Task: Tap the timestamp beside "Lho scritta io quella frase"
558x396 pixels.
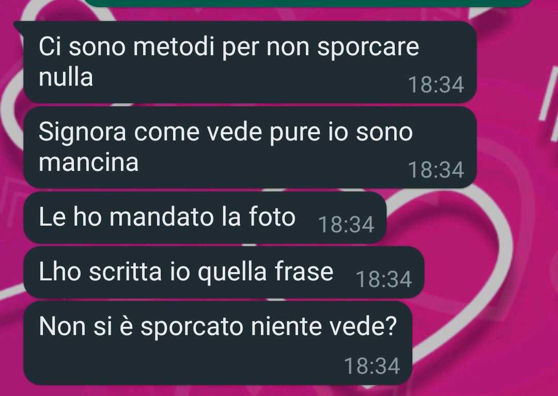Action: (x=383, y=280)
